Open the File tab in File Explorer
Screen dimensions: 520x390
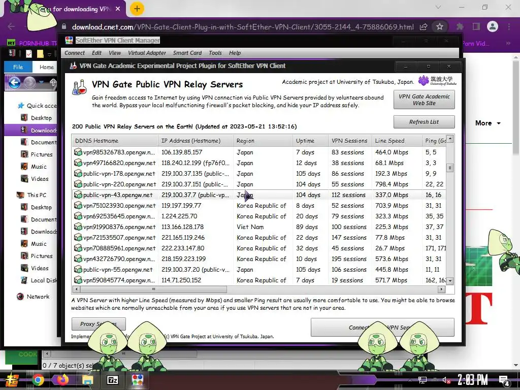(x=18, y=67)
